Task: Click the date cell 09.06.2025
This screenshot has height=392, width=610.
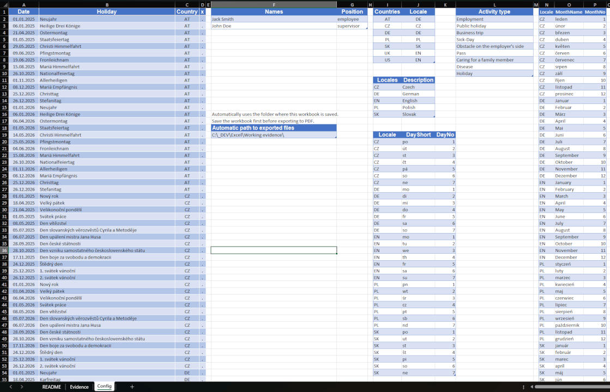Action: point(24,53)
